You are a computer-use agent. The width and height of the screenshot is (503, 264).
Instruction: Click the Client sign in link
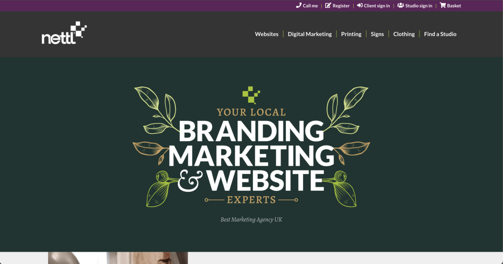377,6
